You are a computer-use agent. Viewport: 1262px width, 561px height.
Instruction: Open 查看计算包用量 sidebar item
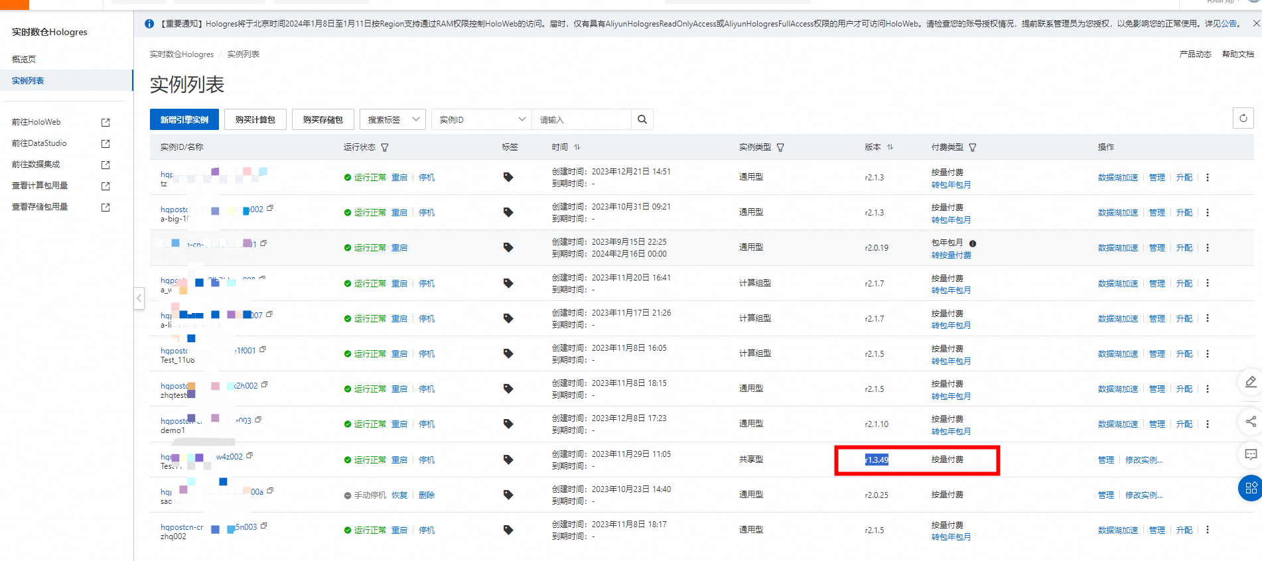pyautogui.click(x=40, y=186)
